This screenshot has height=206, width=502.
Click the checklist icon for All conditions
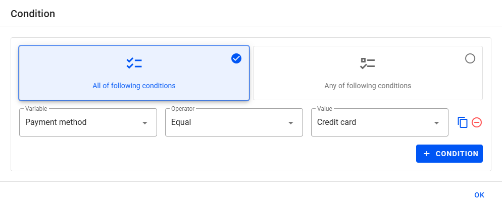click(x=134, y=63)
